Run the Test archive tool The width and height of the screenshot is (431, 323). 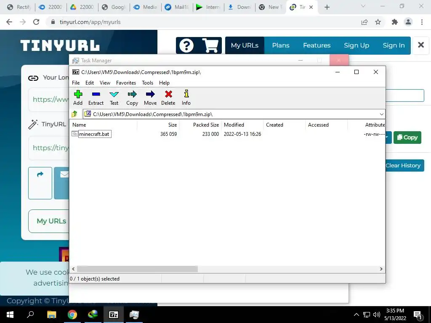(114, 98)
